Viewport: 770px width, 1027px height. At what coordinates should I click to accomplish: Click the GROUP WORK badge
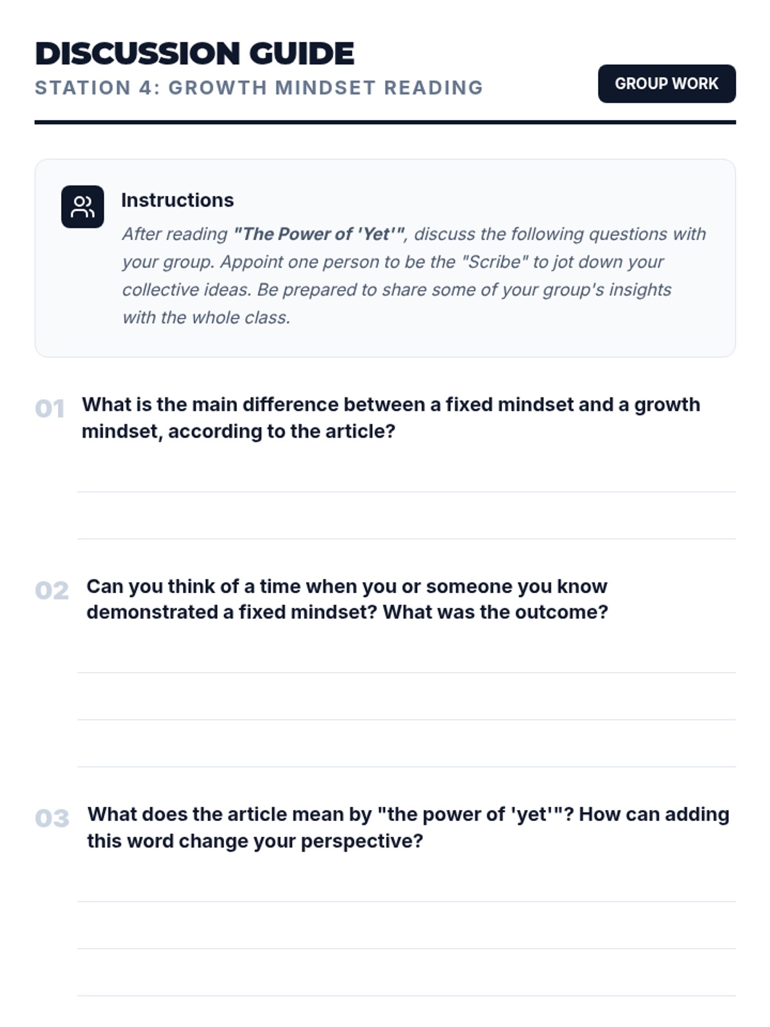pyautogui.click(x=667, y=83)
